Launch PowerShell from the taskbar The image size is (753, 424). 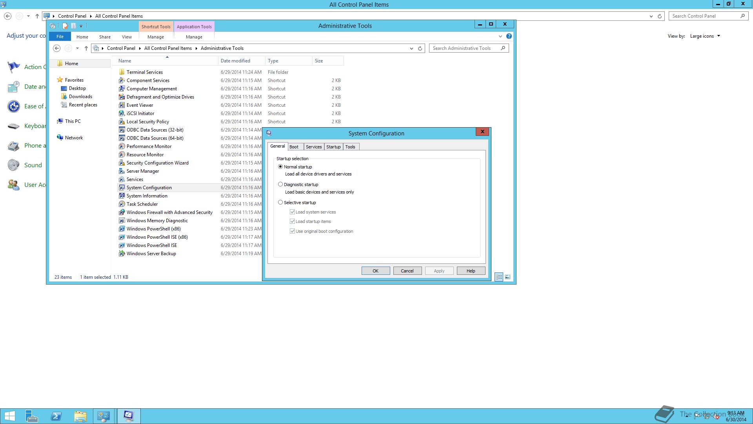[x=56, y=416]
